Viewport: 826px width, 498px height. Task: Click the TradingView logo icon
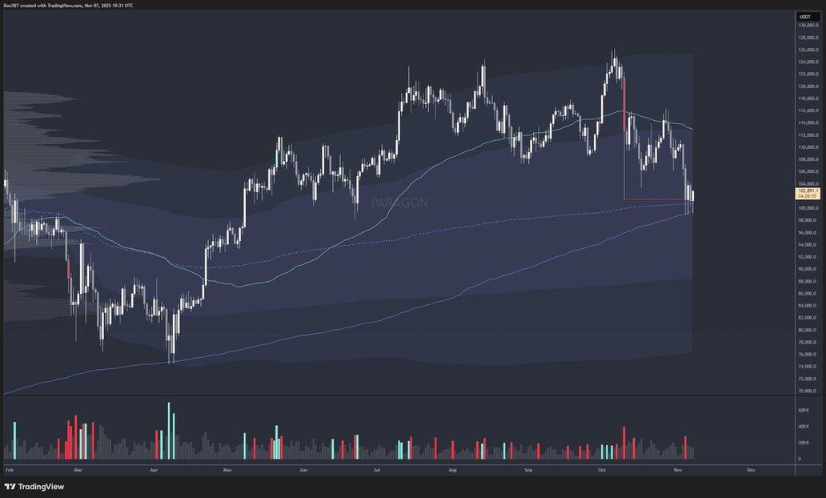(10, 486)
